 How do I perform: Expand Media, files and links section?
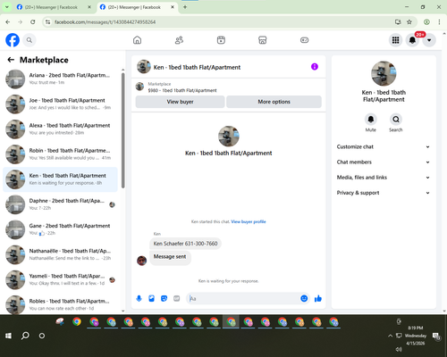tap(384, 178)
